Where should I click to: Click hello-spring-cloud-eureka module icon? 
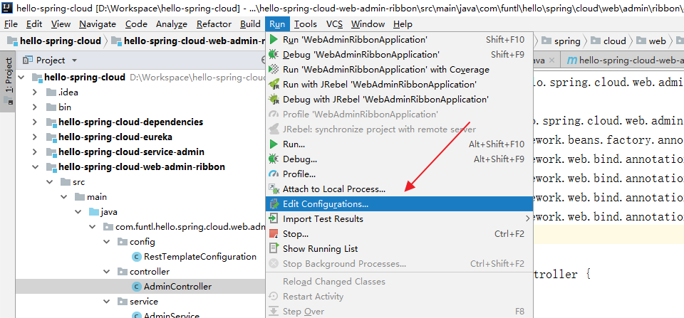coord(51,137)
